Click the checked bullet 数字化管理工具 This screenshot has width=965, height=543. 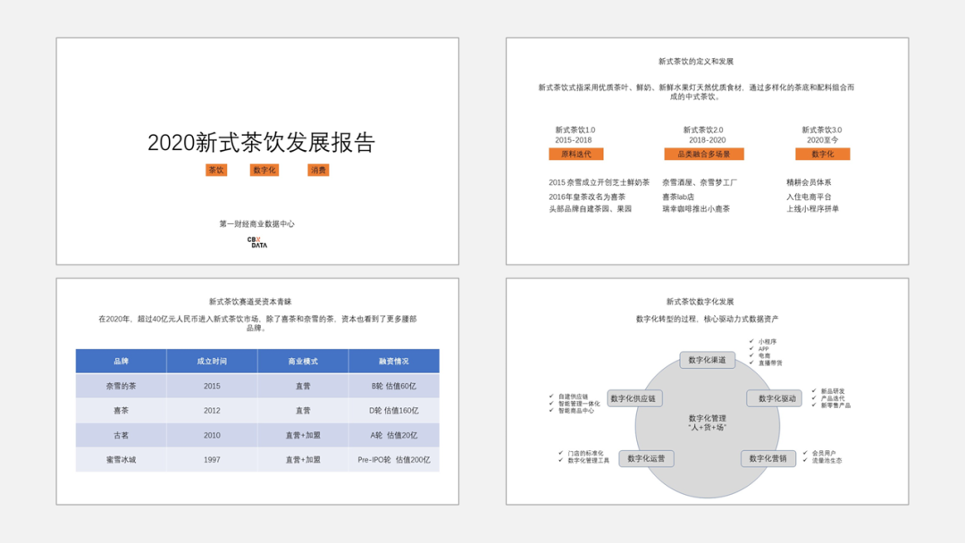pos(584,460)
